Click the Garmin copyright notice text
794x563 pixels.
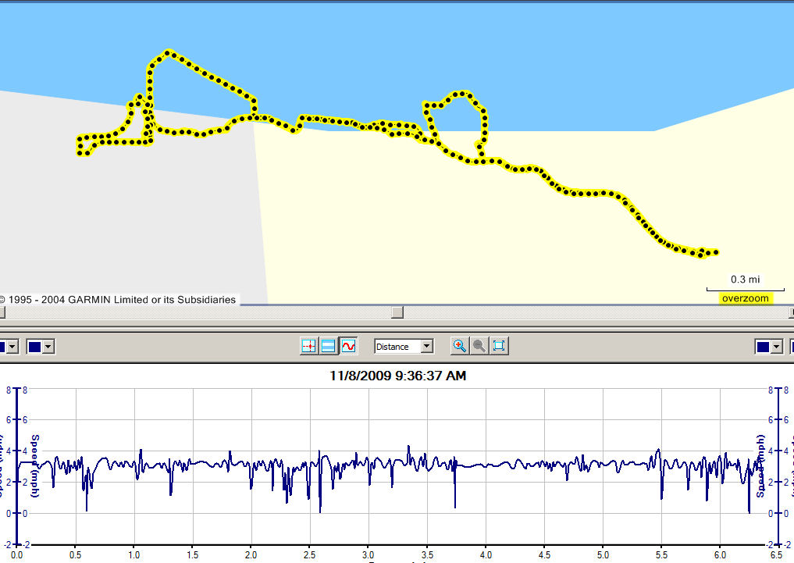[x=119, y=299]
